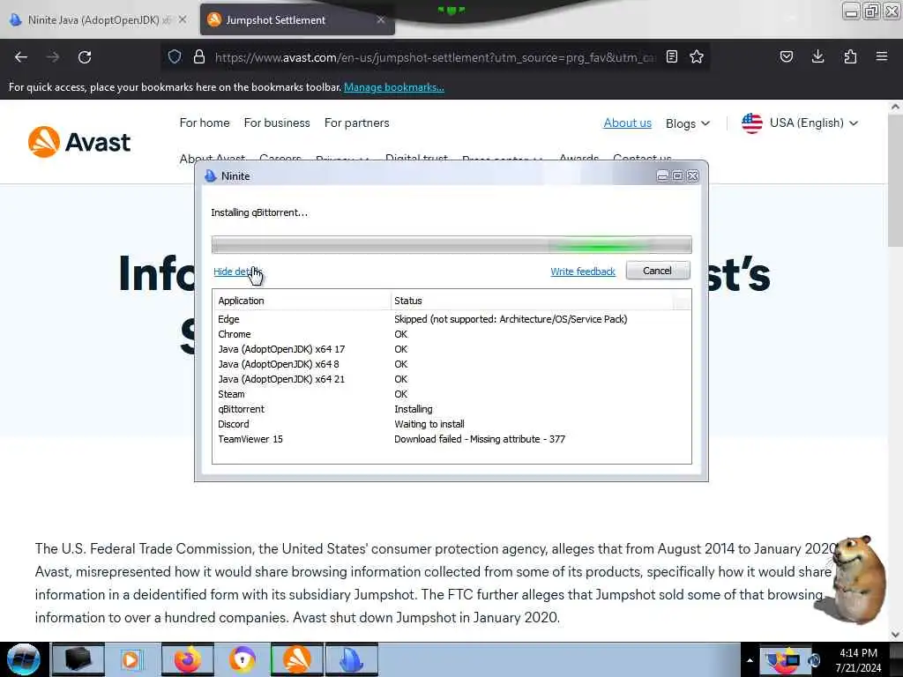This screenshot has height=677, width=903.
Task: Open the tracking protection shield icon
Action: pyautogui.click(x=175, y=56)
